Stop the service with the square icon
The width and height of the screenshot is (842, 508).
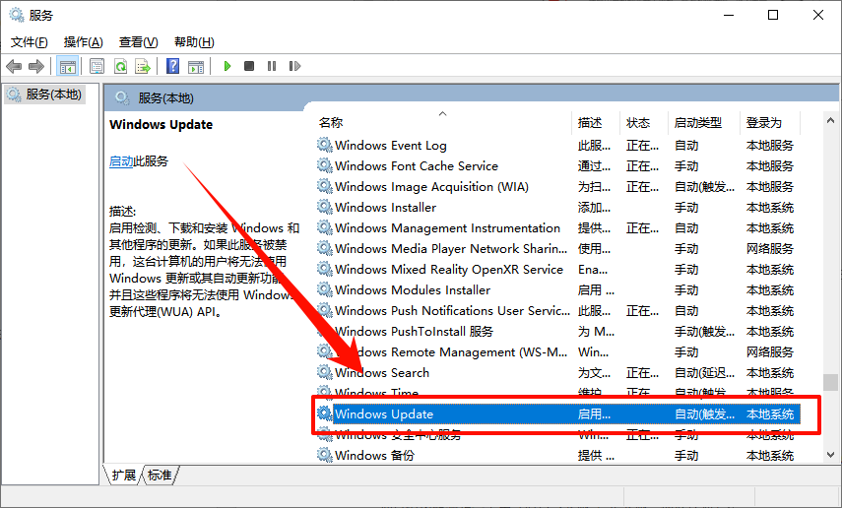[x=248, y=66]
